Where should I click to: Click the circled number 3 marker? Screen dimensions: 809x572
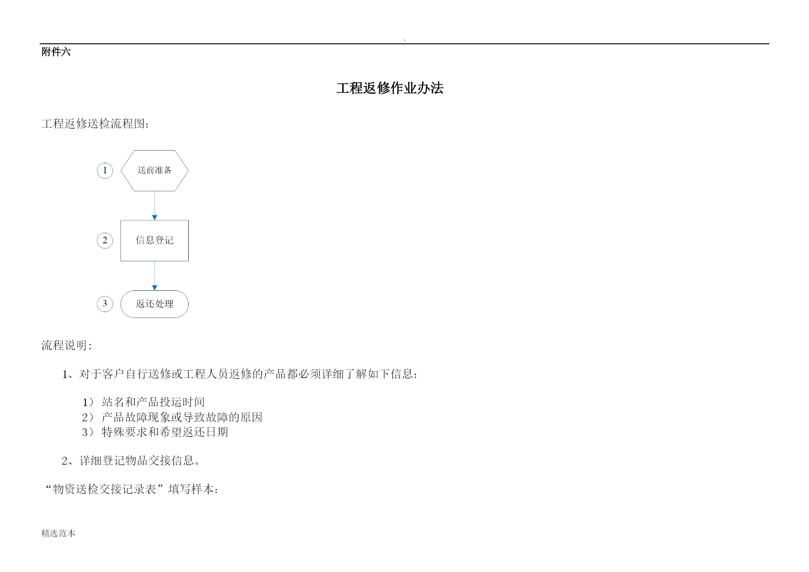click(x=105, y=304)
